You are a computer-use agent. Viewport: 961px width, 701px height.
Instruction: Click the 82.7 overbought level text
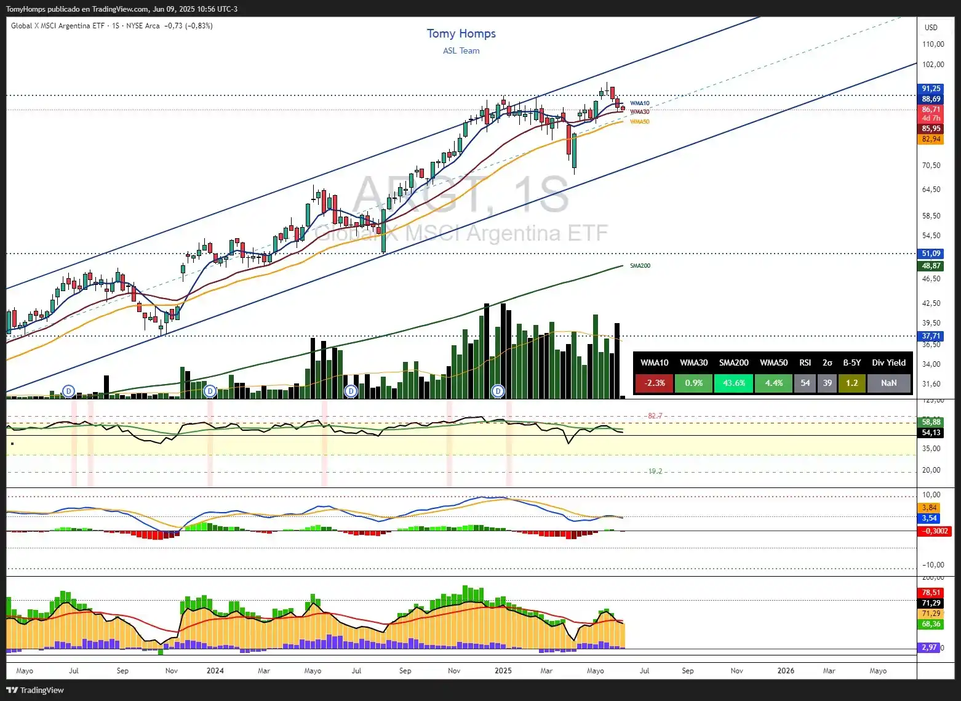(655, 416)
